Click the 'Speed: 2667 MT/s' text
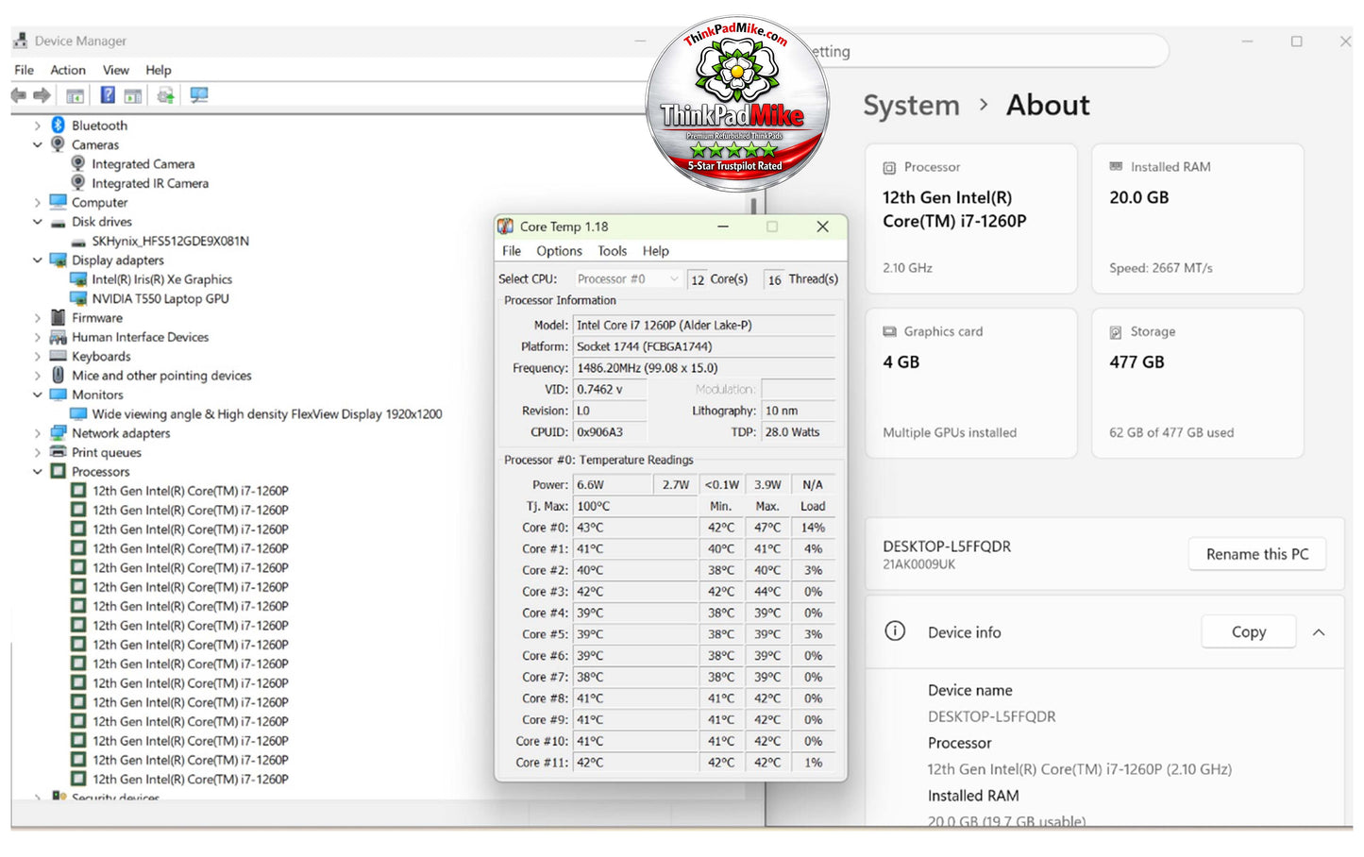 click(1161, 268)
